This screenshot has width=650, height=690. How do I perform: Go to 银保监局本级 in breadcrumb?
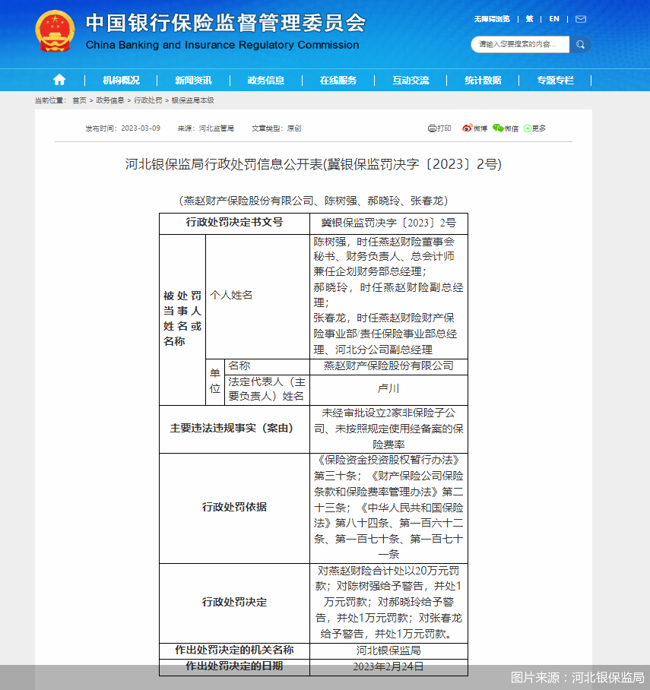[x=193, y=100]
